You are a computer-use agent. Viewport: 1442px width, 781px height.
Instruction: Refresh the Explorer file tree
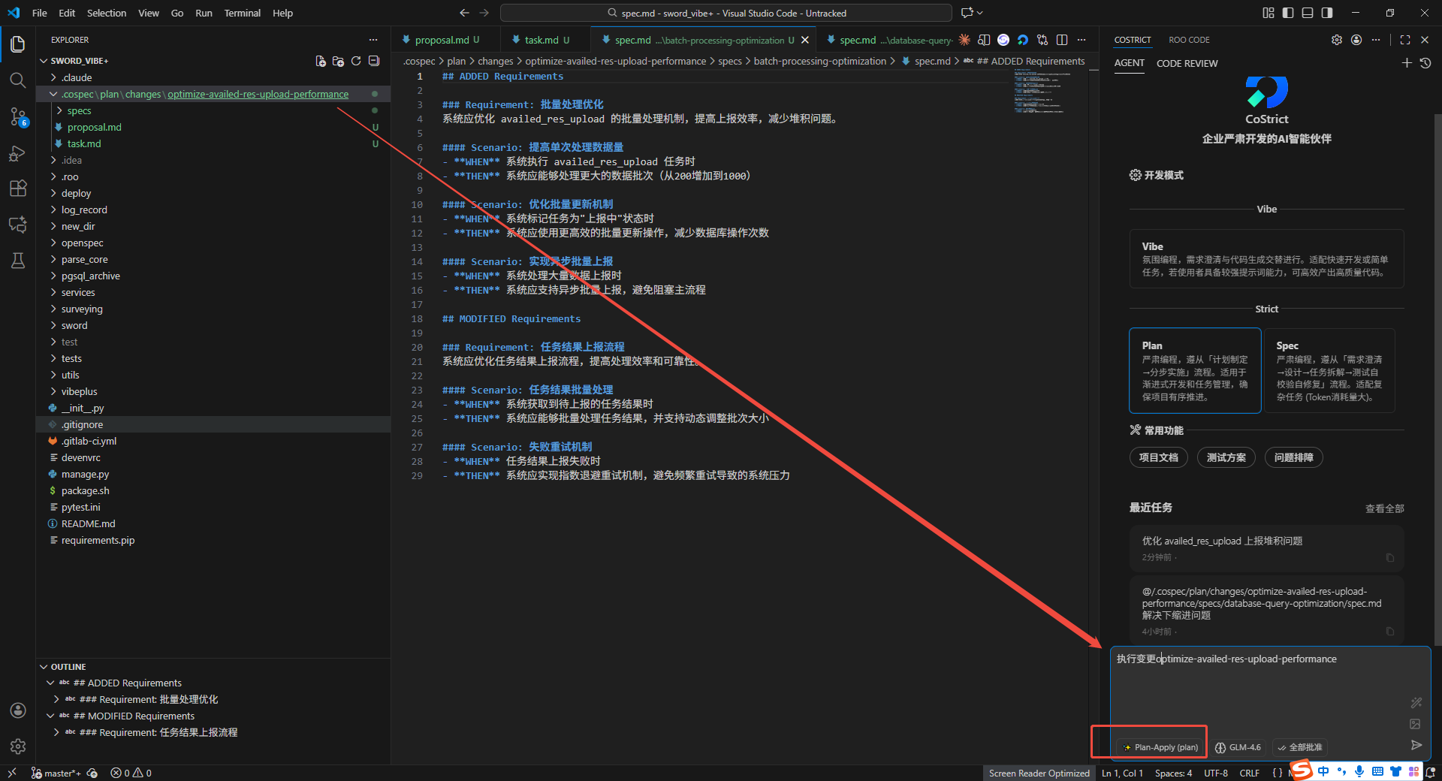click(356, 61)
